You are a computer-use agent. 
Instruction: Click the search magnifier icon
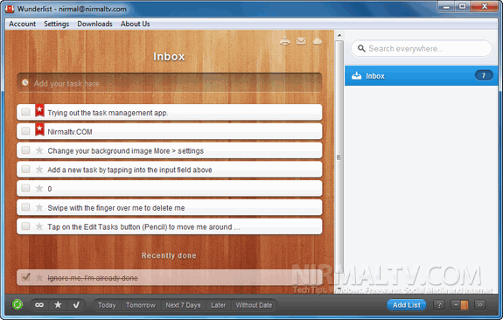coord(361,48)
